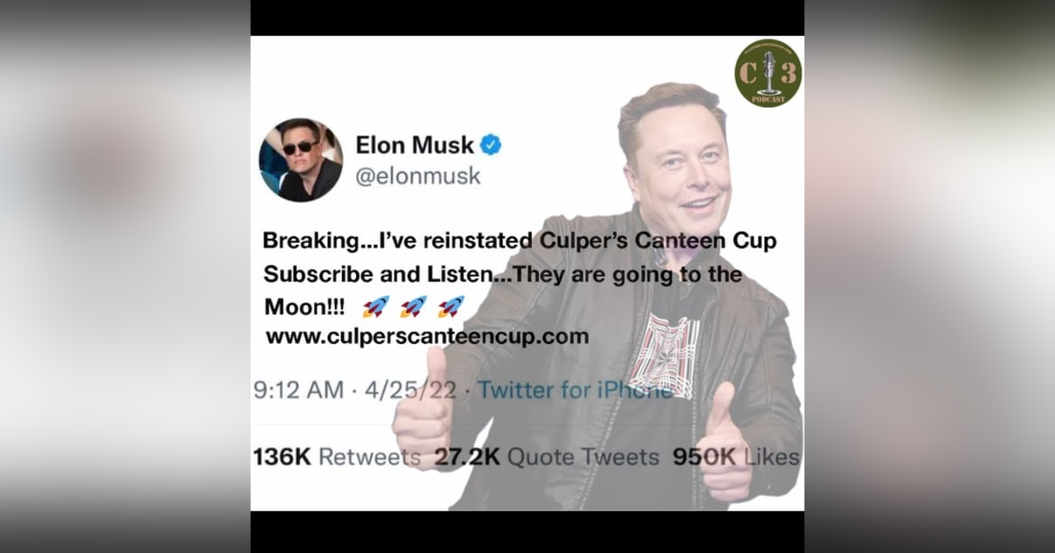
Task: Click the right thumbs-up hand
Action: pyautogui.click(x=728, y=442)
